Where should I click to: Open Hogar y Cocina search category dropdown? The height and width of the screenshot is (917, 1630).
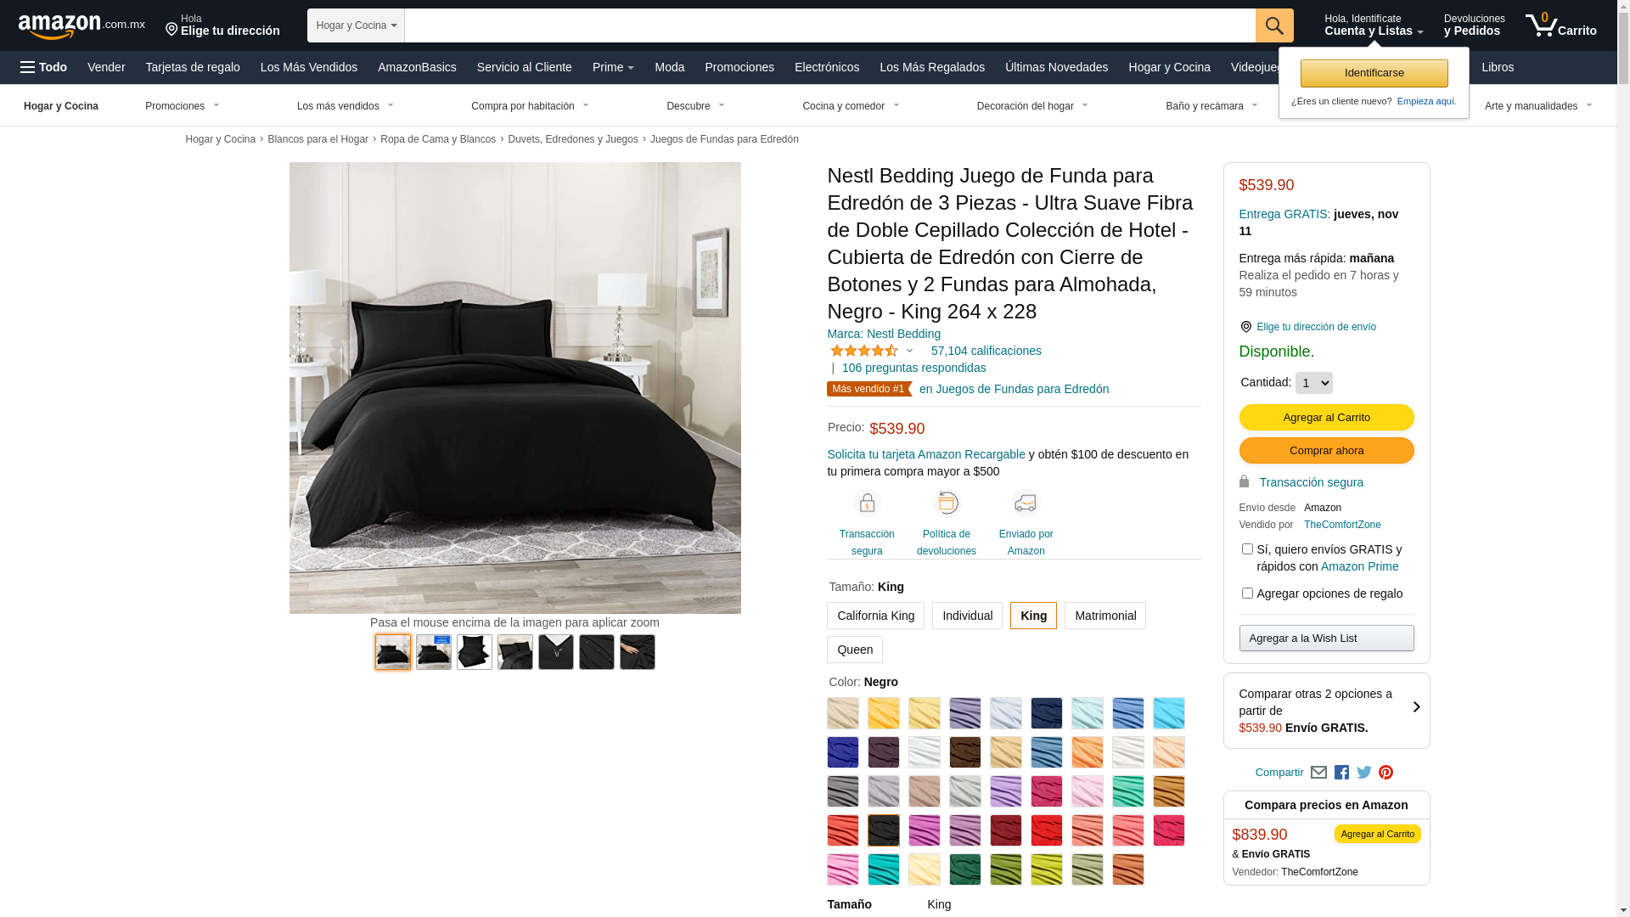coord(356,25)
